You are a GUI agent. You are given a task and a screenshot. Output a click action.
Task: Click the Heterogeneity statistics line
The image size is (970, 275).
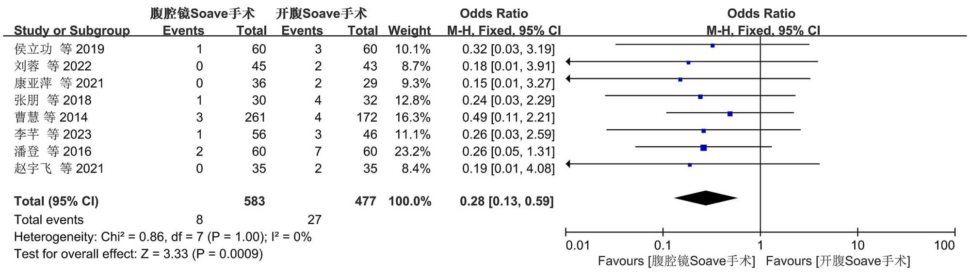[x=162, y=237]
